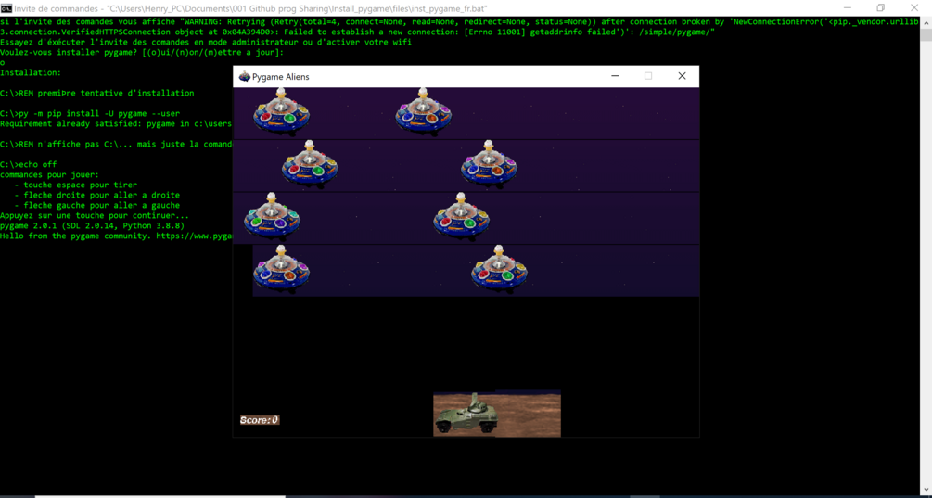The image size is (932, 498).
Task: Click the left alien saucer in the second row
Action: coord(310,163)
